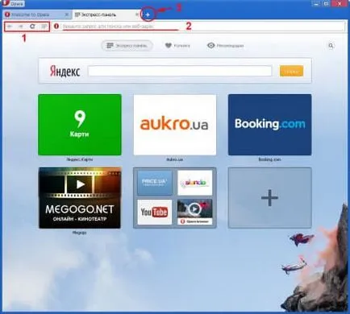The height and width of the screenshot is (314, 350).
Task: Go back with the back arrow
Action: [10, 27]
